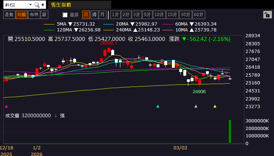Switch to the 週 weekly period

click(94, 15)
